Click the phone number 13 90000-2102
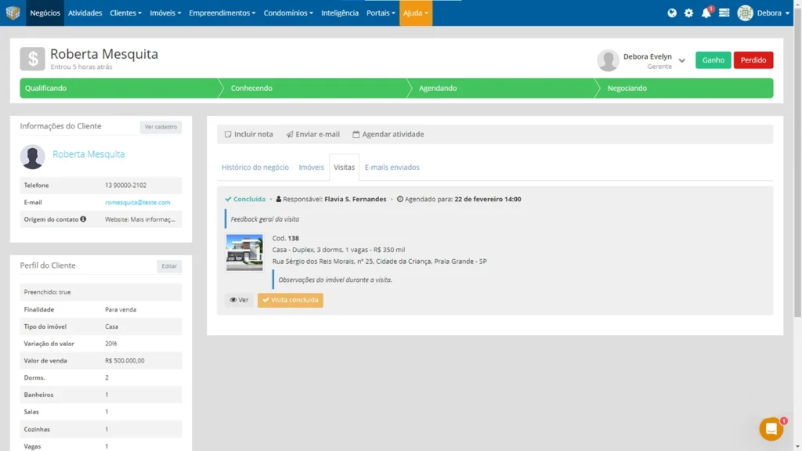This screenshot has width=802, height=451. pos(125,185)
